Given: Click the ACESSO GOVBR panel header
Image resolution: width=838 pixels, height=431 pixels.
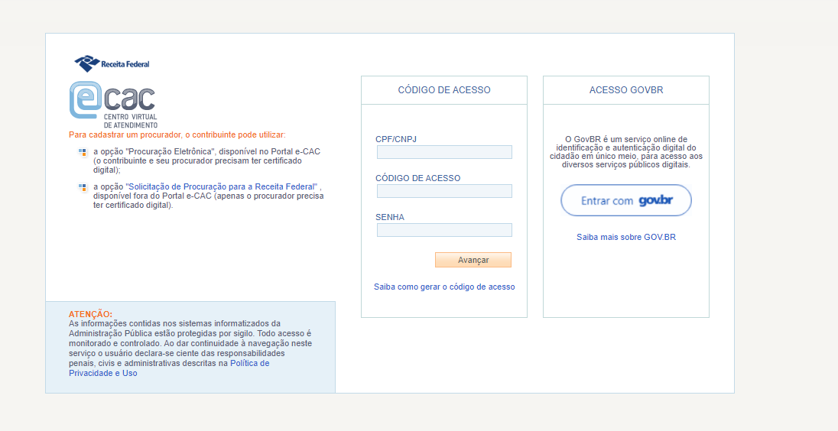Looking at the screenshot, I should pos(626,90).
